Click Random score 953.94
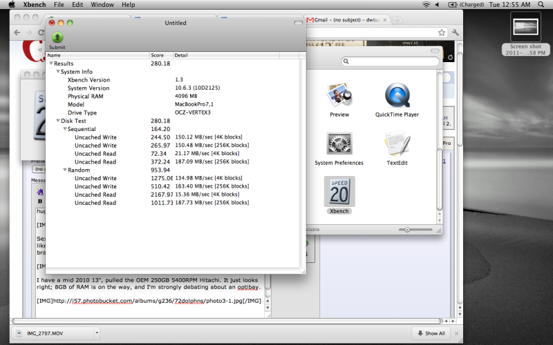Screen dimensions: 553x345 tap(160, 170)
